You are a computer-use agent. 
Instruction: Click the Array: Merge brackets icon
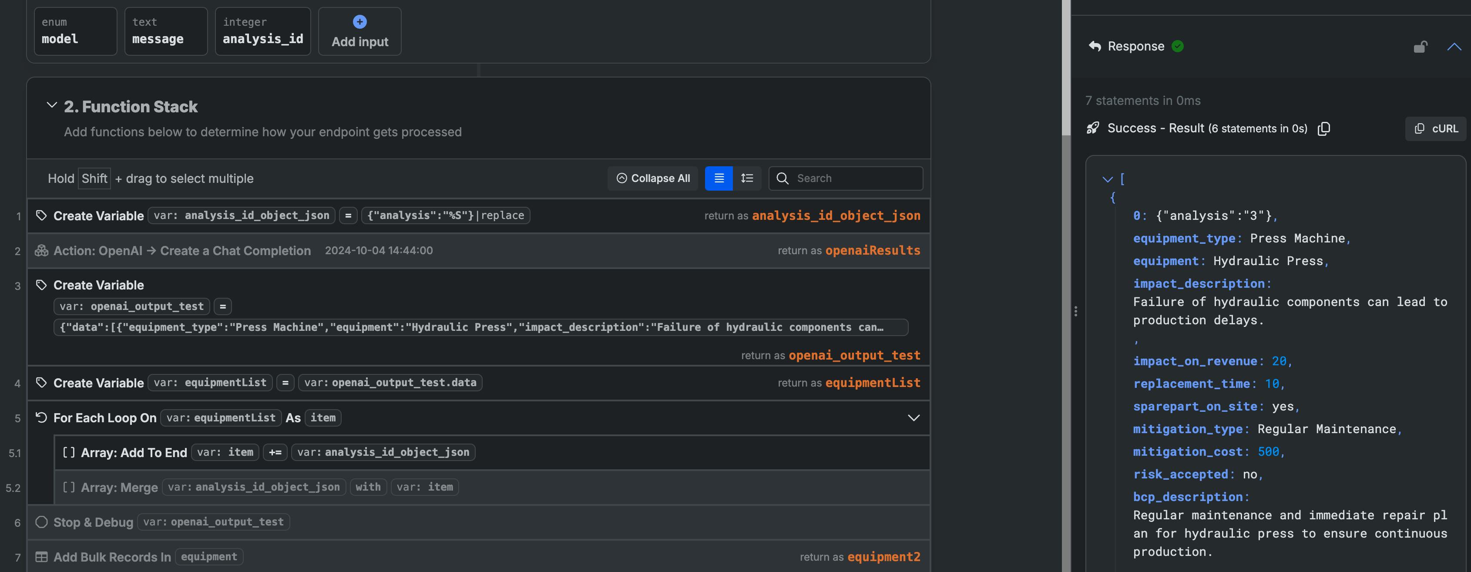point(68,487)
